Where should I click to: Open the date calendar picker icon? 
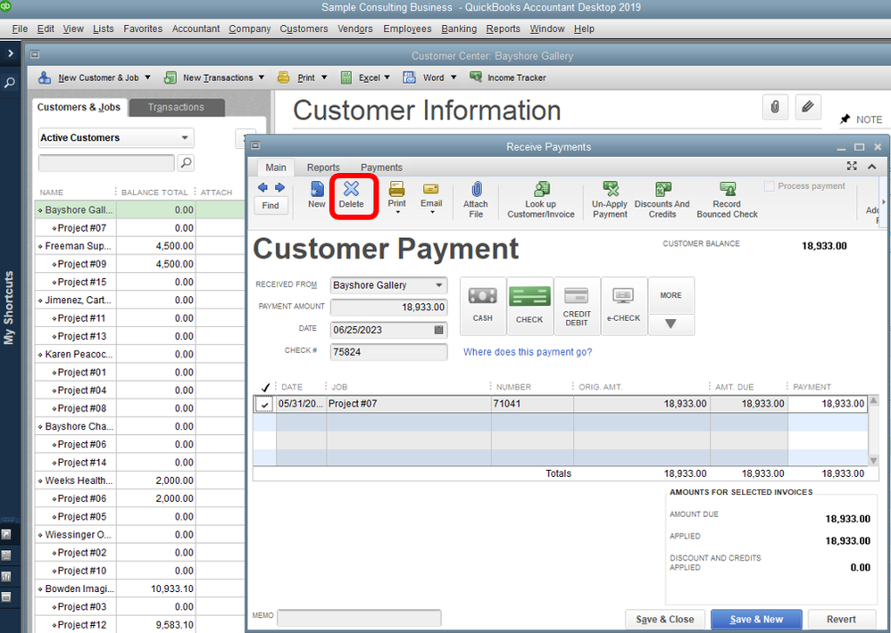[438, 330]
